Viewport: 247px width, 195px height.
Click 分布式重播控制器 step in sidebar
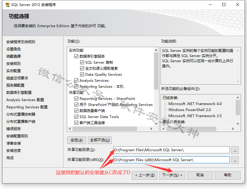[x=21, y=114]
